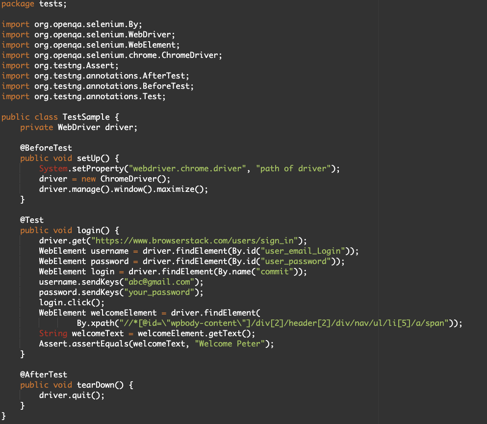Viewport: 487px width, 424px height.
Task: Click the window().maximize() statement
Action: click(124, 189)
